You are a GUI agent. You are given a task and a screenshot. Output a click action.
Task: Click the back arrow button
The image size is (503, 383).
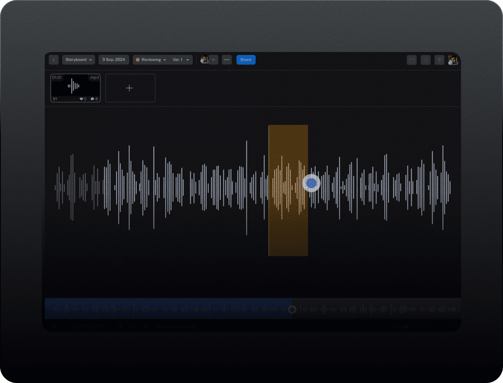coord(53,60)
